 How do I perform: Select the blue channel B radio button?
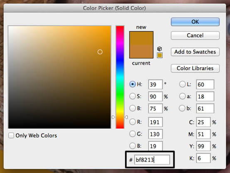(x=132, y=146)
